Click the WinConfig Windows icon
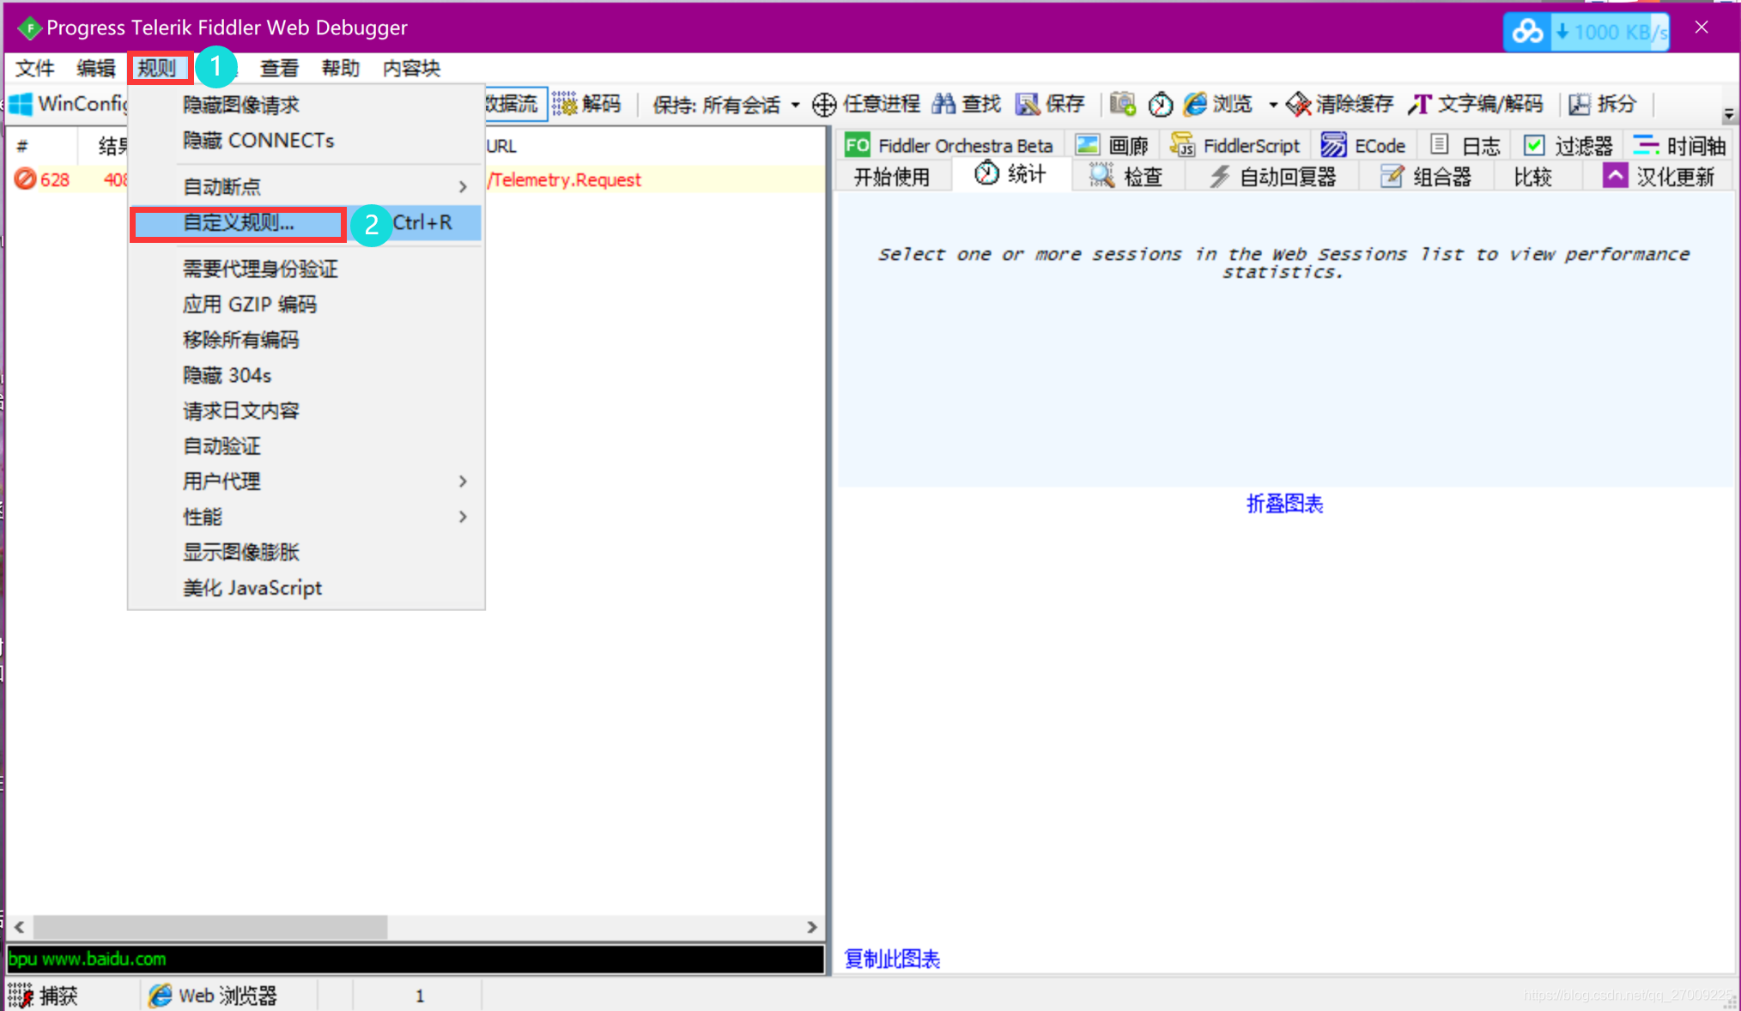 pyautogui.click(x=21, y=105)
